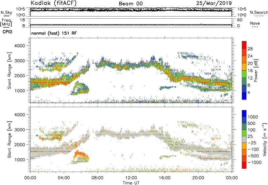Click the '1000' tick on velocity plot axis
Image resolution: width=268 pixels, height=185 pixels.
19,160
